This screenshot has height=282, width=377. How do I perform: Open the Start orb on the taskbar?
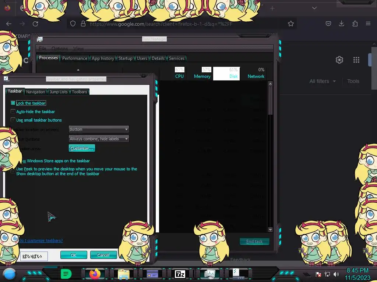point(10,274)
